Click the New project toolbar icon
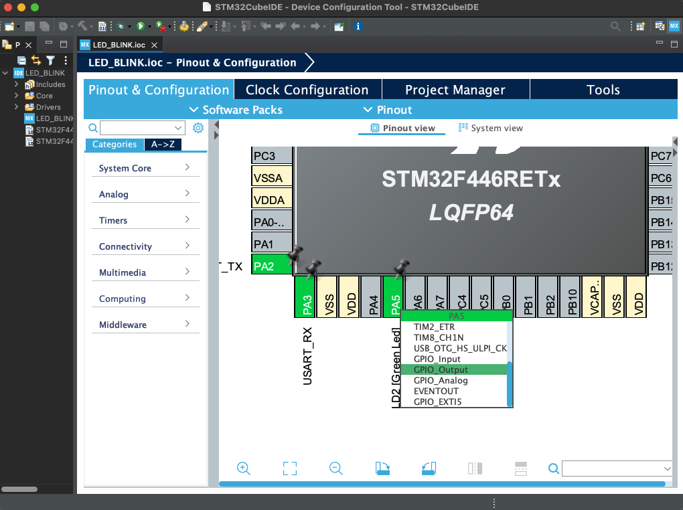The image size is (683, 510). click(x=9, y=27)
